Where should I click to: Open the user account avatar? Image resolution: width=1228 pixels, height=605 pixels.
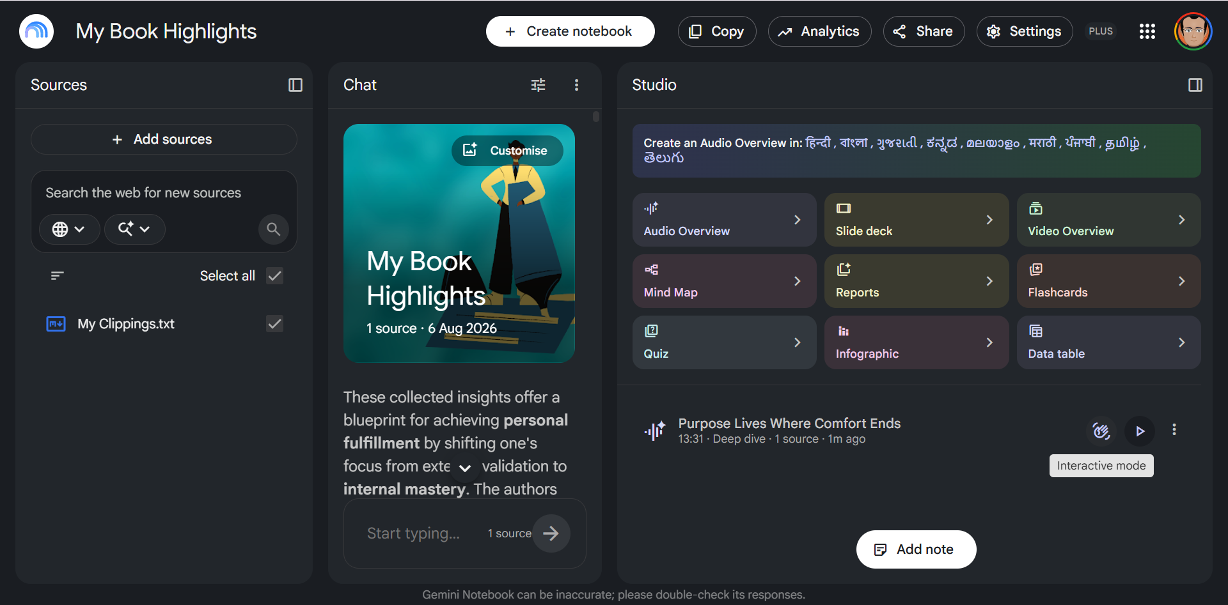[1193, 31]
